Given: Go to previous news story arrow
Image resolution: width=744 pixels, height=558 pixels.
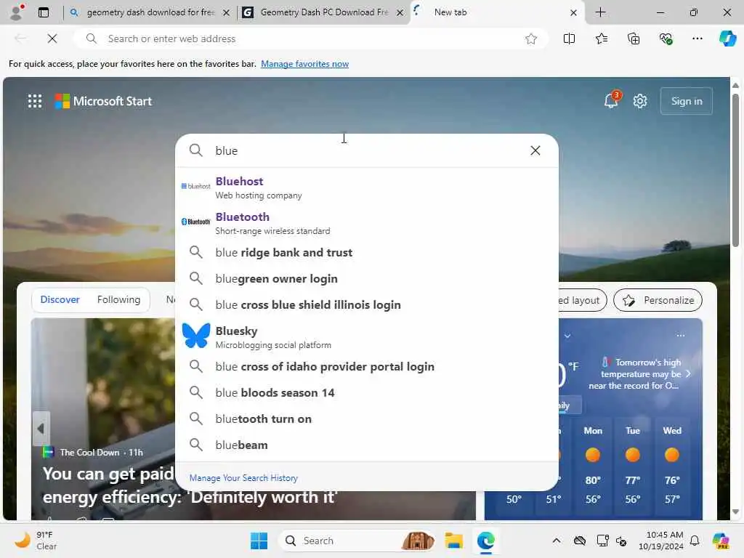Looking at the screenshot, I should pos(41,429).
